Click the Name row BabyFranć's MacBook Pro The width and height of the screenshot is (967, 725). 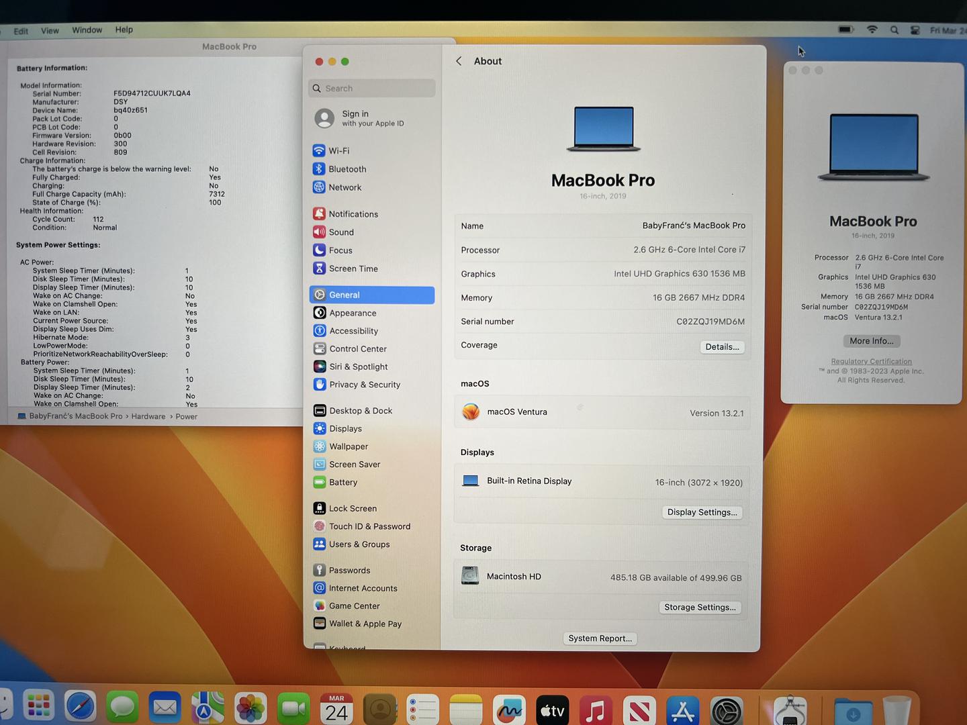[x=602, y=226]
